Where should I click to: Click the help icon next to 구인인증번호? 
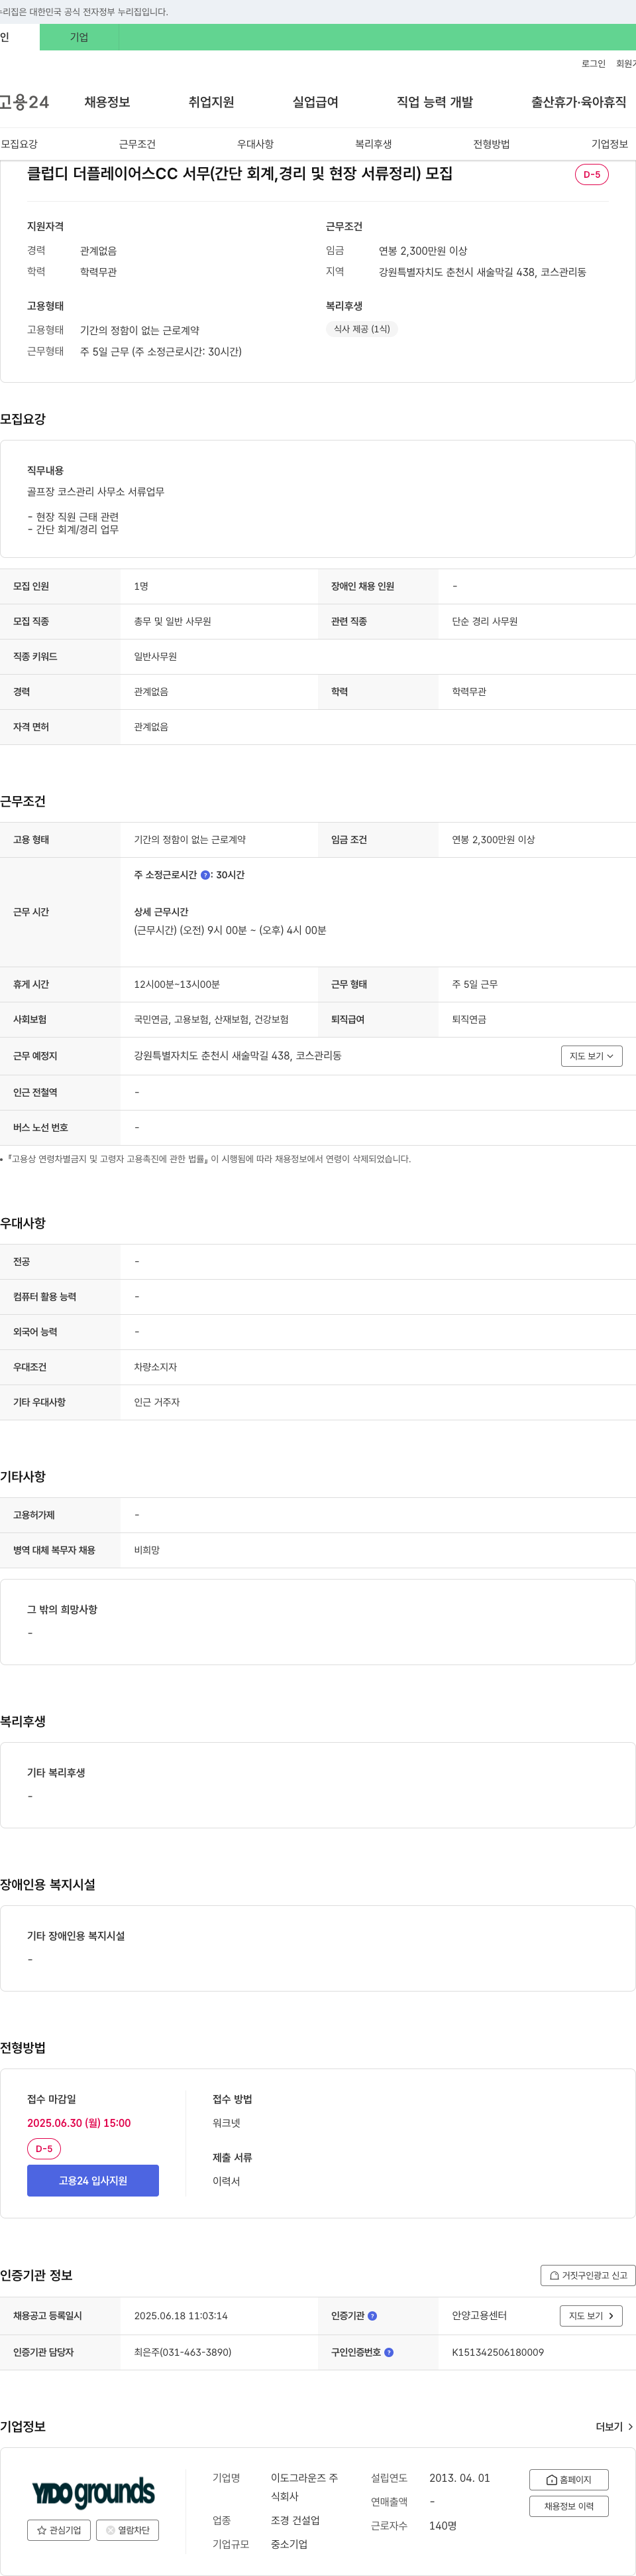(388, 2353)
